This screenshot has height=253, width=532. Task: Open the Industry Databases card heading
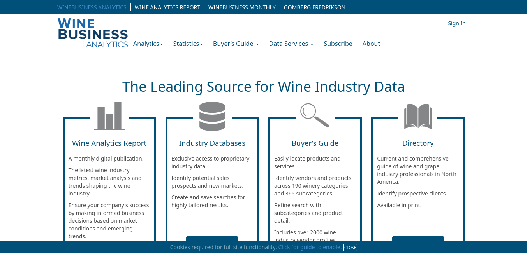click(x=212, y=143)
